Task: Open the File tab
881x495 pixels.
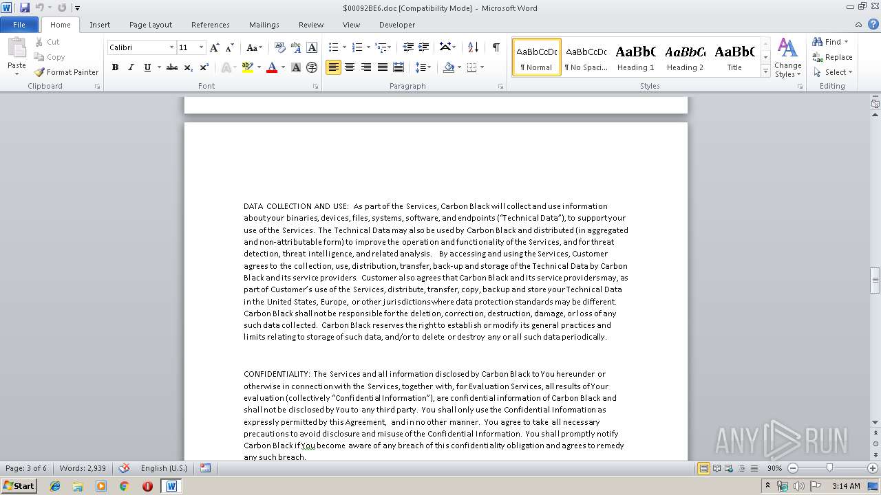Action: (19, 25)
